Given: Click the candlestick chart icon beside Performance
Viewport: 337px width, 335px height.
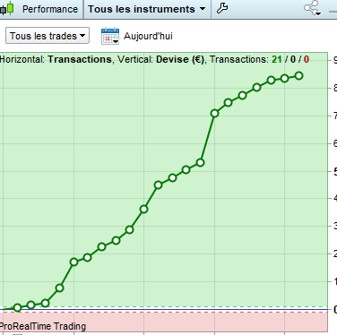Looking at the screenshot, I should [7, 8].
